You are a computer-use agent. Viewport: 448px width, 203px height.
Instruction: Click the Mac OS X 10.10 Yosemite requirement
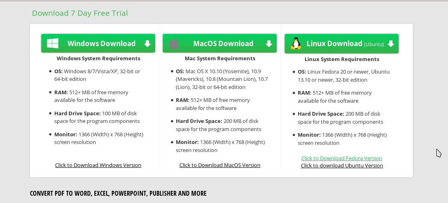tap(222, 79)
